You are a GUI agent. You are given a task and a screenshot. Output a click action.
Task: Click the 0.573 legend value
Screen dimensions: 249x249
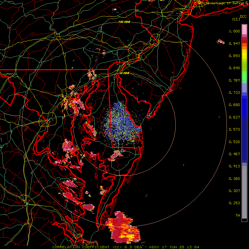[234, 129]
